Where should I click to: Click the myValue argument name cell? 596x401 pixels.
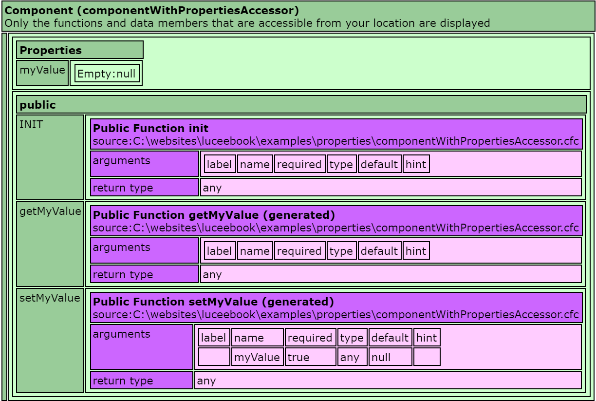click(x=257, y=357)
